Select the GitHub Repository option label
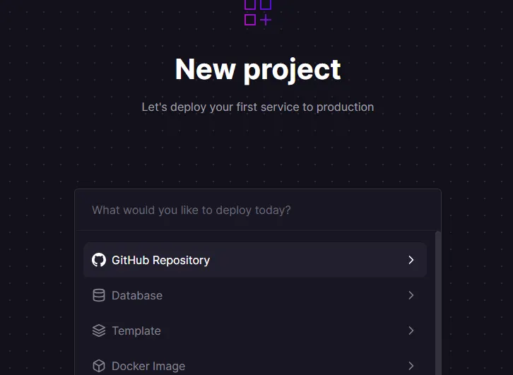The width and height of the screenshot is (513, 375). pyautogui.click(x=160, y=260)
